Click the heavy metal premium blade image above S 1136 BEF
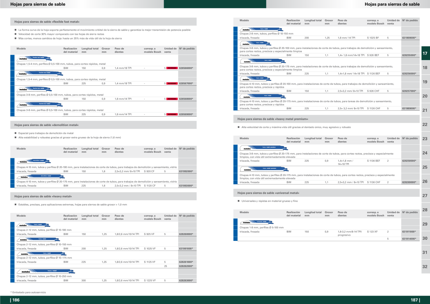 coord(264,149)
